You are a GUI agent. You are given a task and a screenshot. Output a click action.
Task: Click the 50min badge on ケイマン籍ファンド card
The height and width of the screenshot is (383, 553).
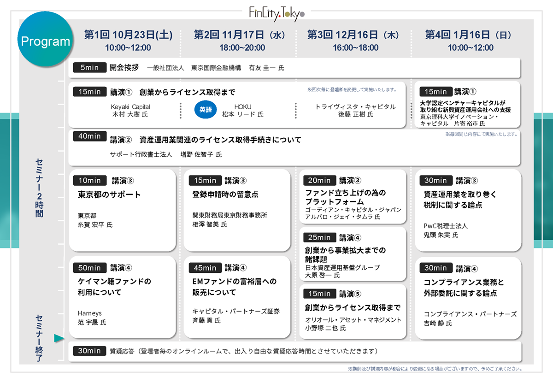click(x=89, y=268)
